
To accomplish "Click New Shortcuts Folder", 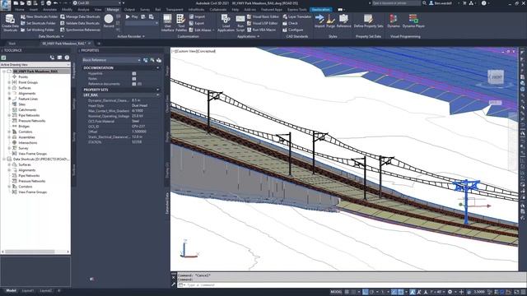I will tap(39, 16).
